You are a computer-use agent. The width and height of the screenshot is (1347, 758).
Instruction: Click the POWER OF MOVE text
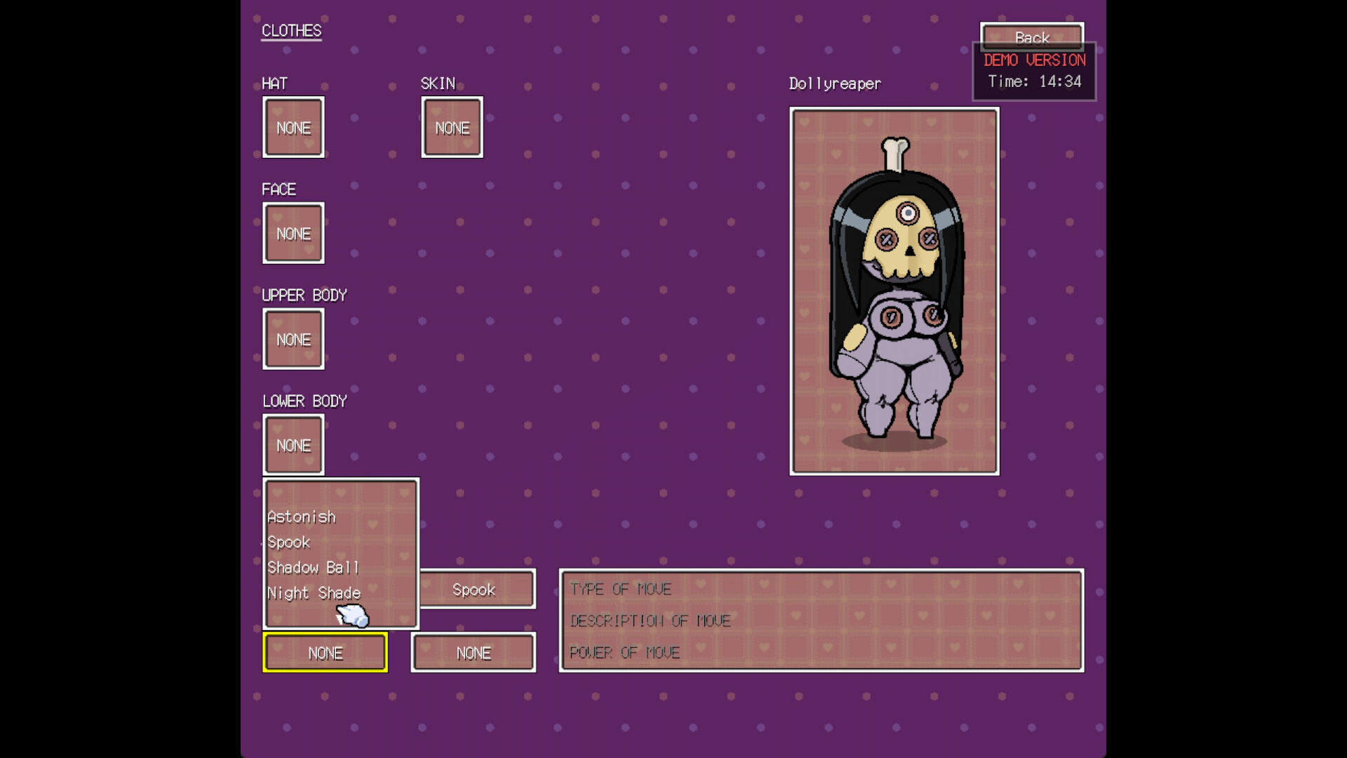[624, 653]
